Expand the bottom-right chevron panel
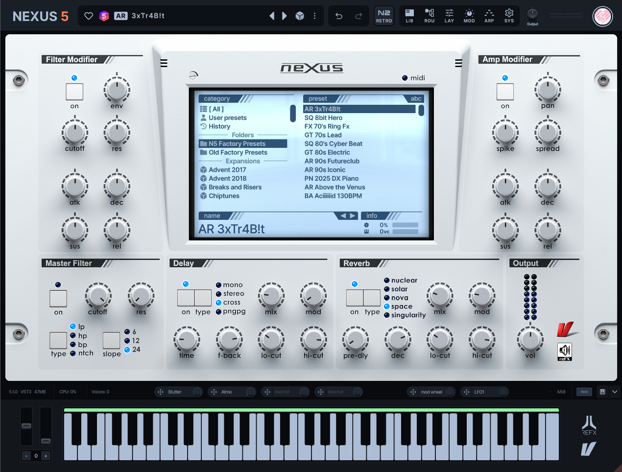 [x=615, y=392]
